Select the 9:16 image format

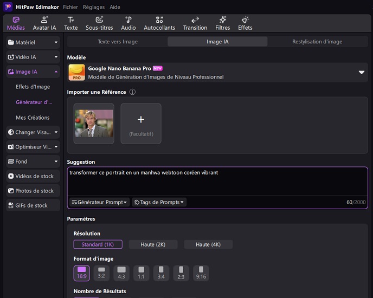(x=201, y=273)
